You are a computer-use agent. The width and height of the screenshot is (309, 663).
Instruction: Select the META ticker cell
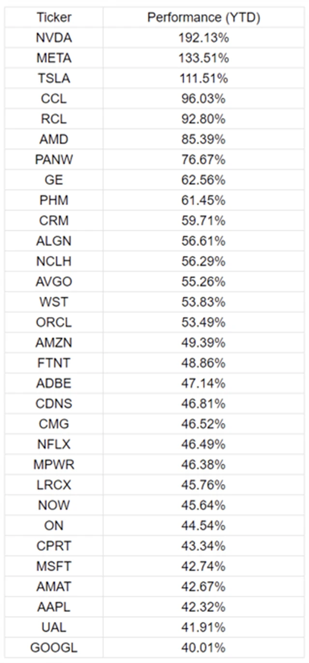[x=54, y=58]
